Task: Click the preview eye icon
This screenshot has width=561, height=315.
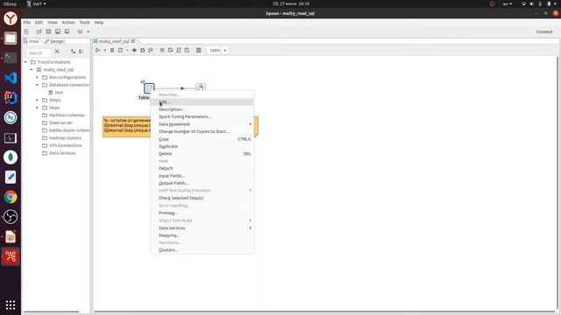Action: (x=134, y=51)
